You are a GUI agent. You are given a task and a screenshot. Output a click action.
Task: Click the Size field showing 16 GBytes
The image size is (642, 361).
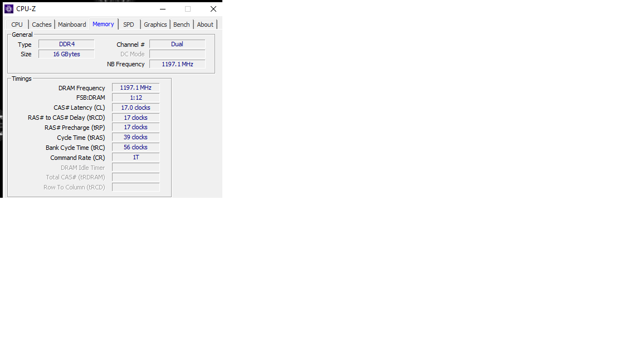pyautogui.click(x=67, y=54)
